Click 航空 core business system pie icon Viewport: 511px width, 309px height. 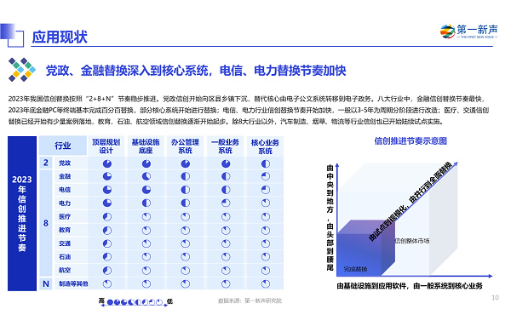[x=266, y=271]
